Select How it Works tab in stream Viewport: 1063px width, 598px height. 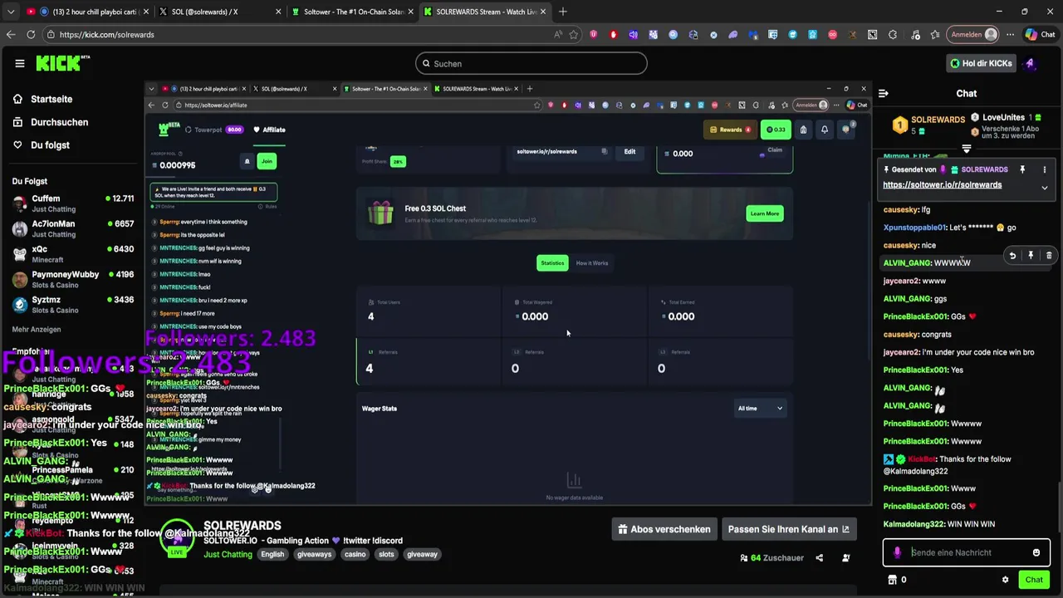pos(592,263)
